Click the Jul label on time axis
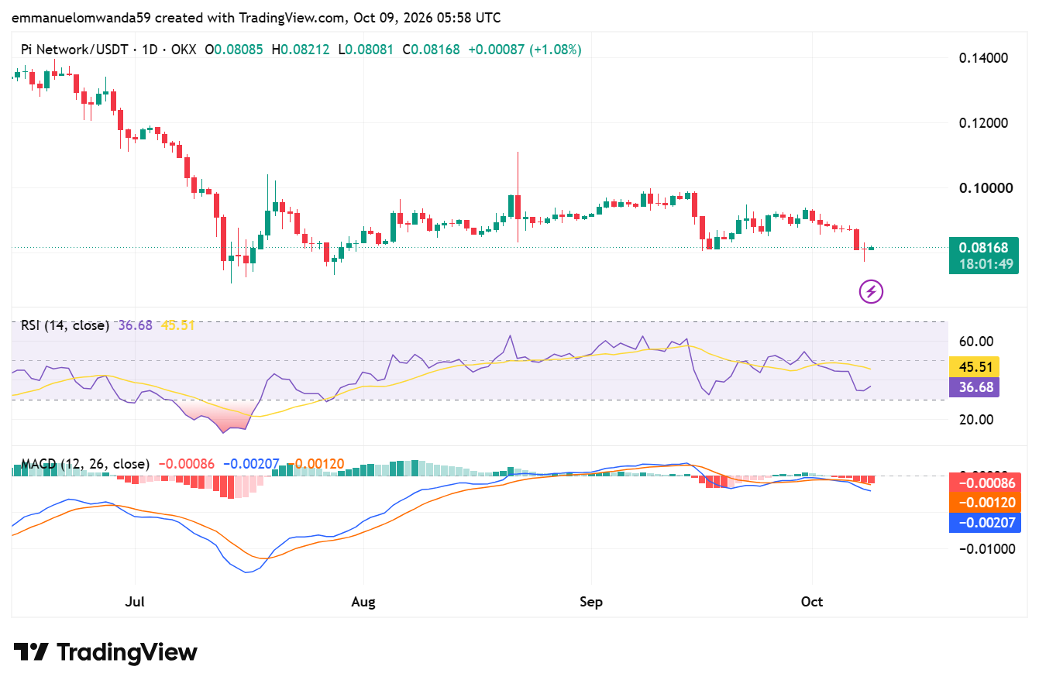The height and width of the screenshot is (687, 1039). (135, 602)
